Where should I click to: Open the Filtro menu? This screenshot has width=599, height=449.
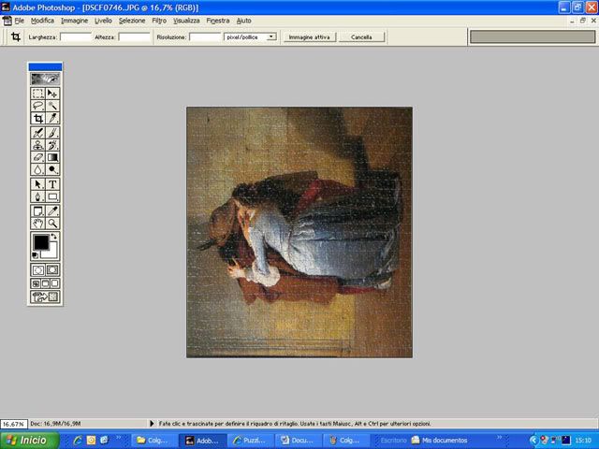click(159, 21)
